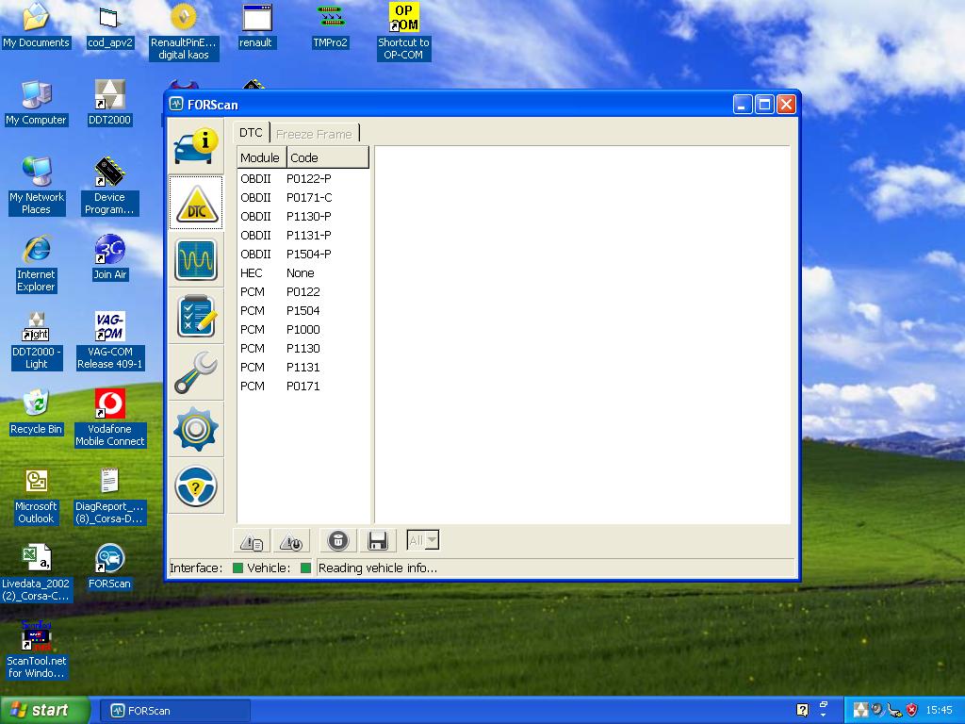Sort list by Module column header
This screenshot has height=724, width=965.
pyautogui.click(x=259, y=157)
